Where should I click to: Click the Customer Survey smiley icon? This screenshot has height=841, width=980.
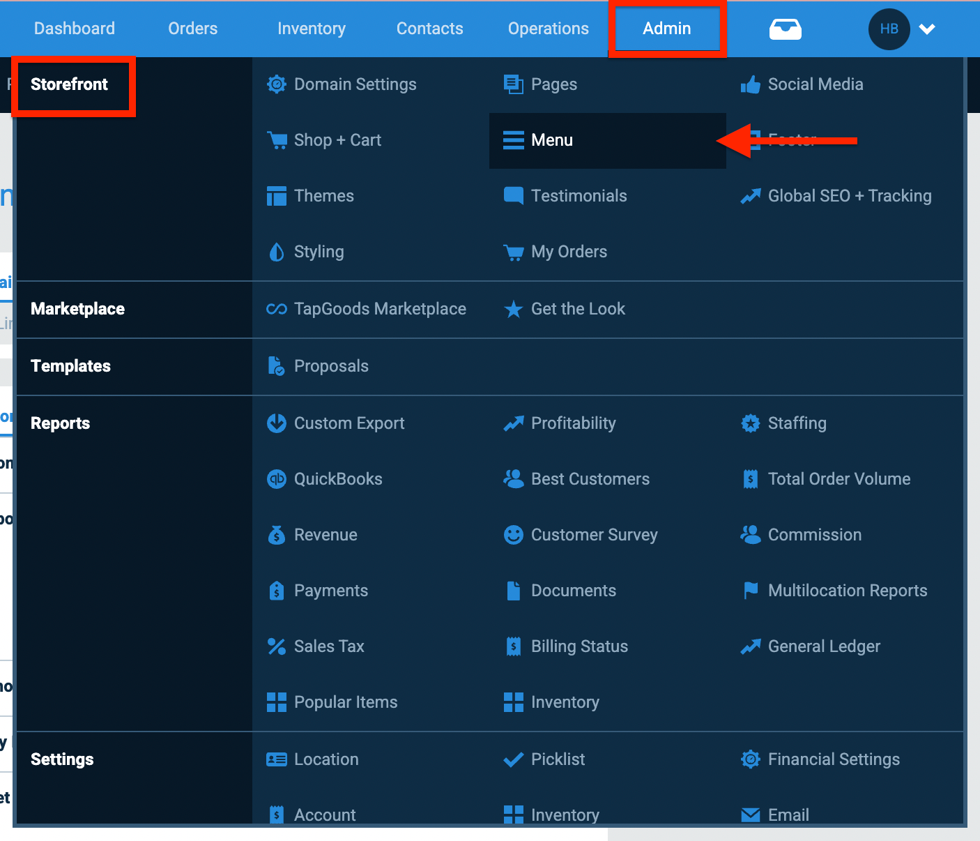(514, 535)
